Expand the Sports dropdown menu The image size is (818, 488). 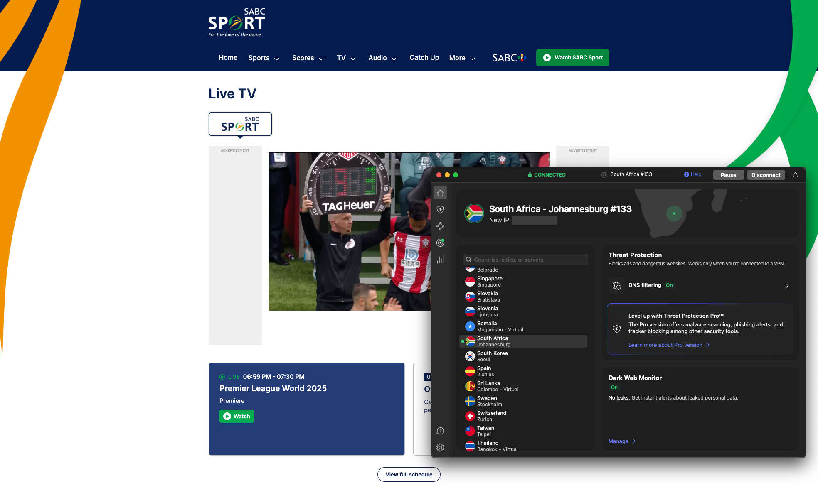(x=264, y=58)
